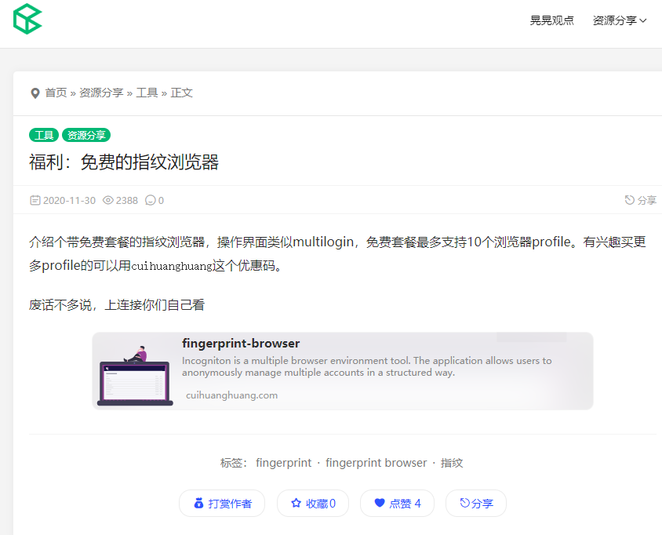This screenshot has height=535, width=662.
Task: Expand the 资源分享 dropdown in navigation
Action: 619,20
